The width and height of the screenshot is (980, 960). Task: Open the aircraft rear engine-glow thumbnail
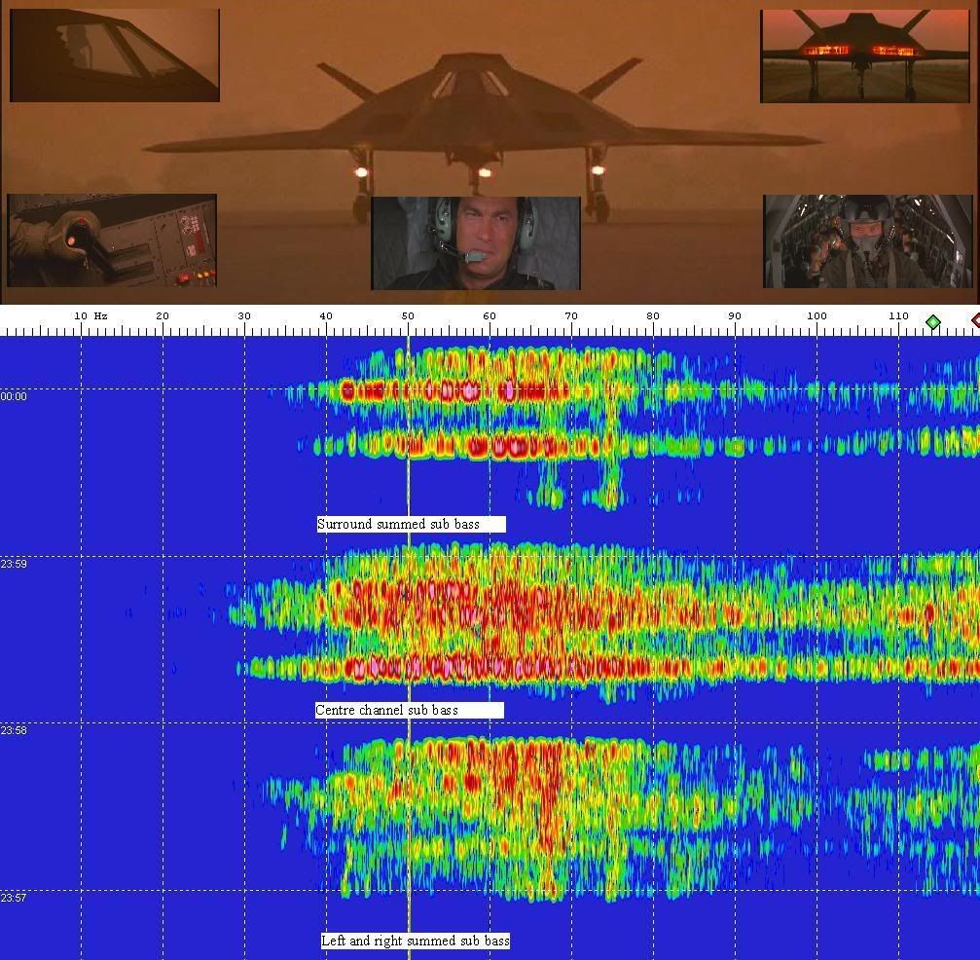click(864, 56)
